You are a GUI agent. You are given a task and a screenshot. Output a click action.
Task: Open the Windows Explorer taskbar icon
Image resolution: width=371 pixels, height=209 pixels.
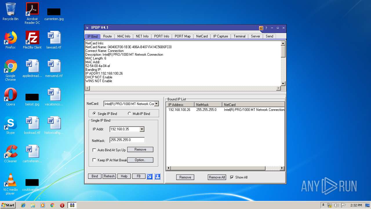click(x=33, y=205)
